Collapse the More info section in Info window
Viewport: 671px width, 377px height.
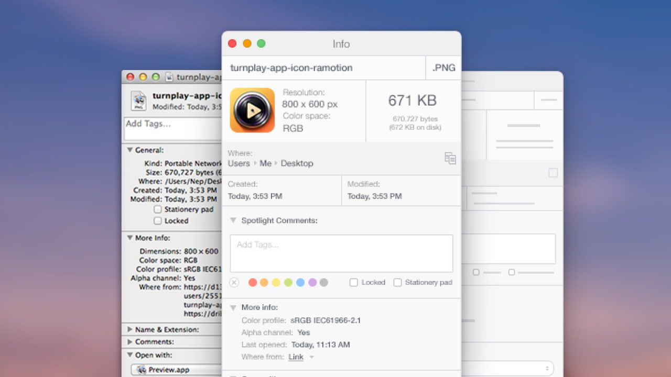pyautogui.click(x=233, y=307)
